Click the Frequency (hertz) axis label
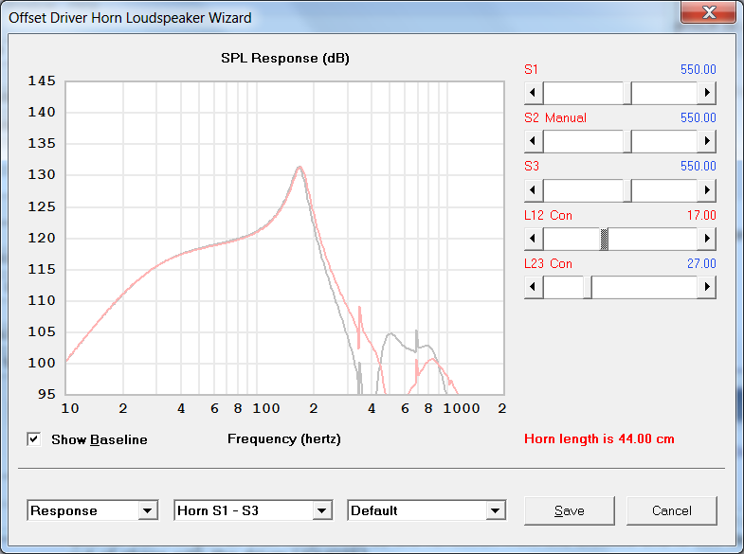This screenshot has height=554, width=744. (x=284, y=439)
